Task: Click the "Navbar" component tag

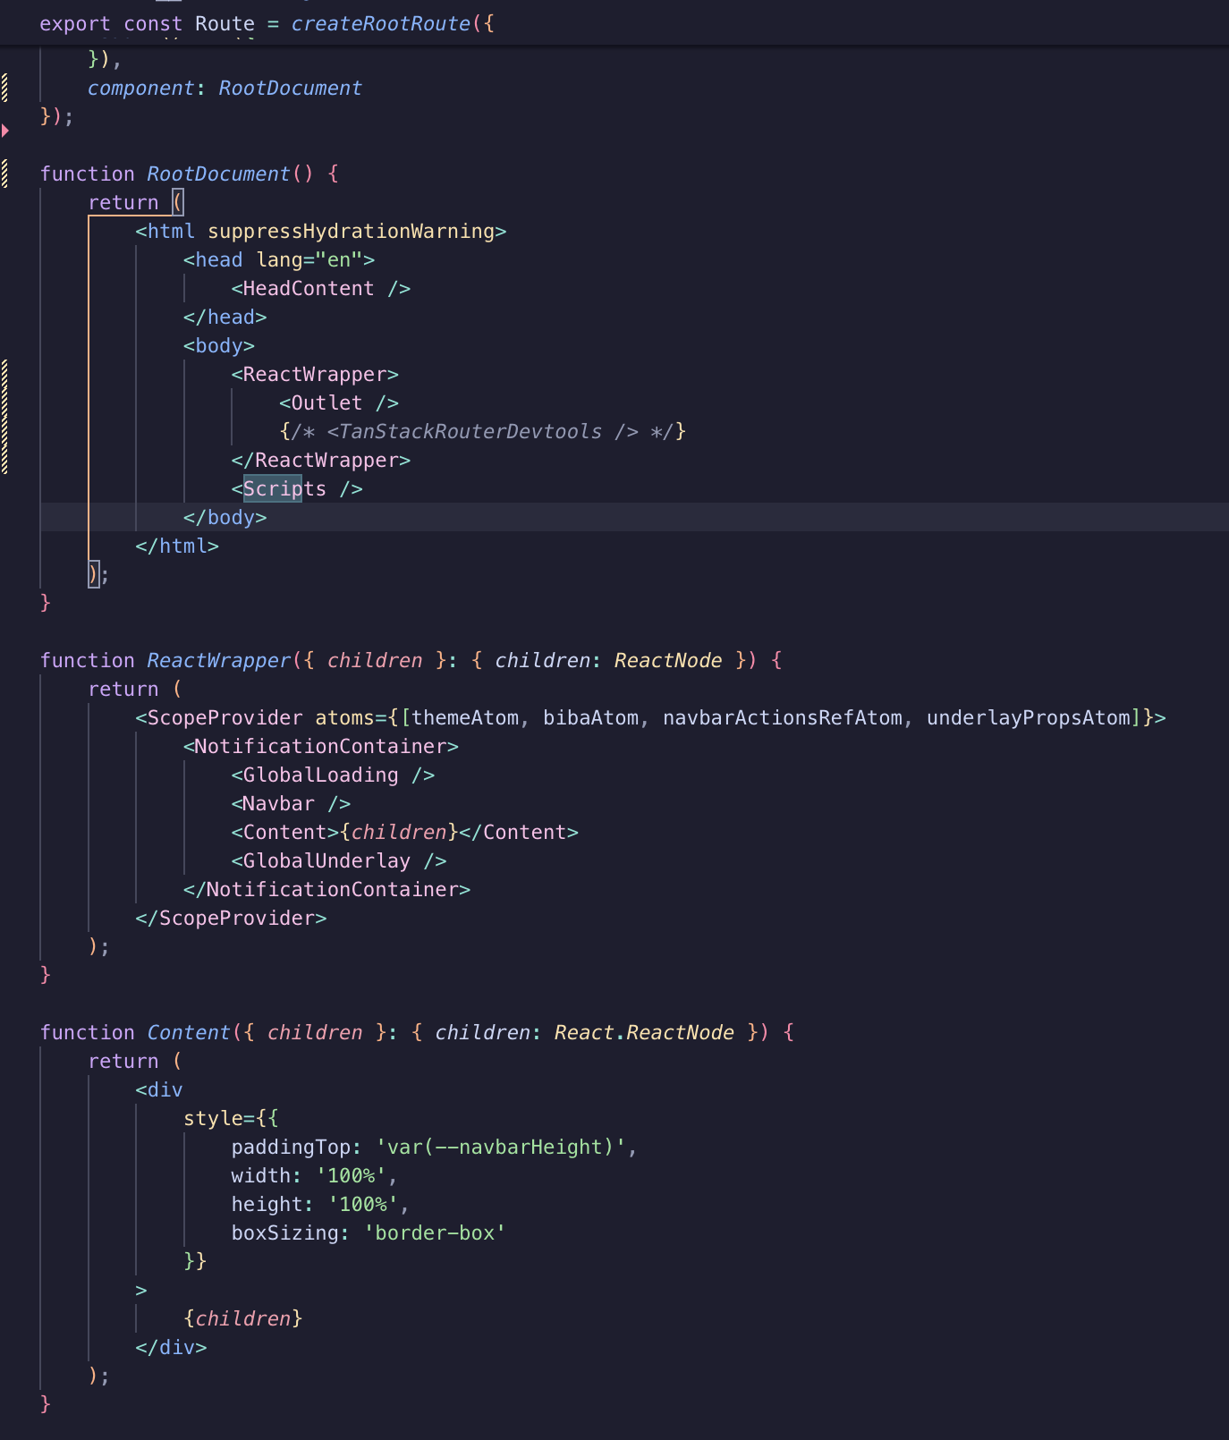Action: click(279, 804)
